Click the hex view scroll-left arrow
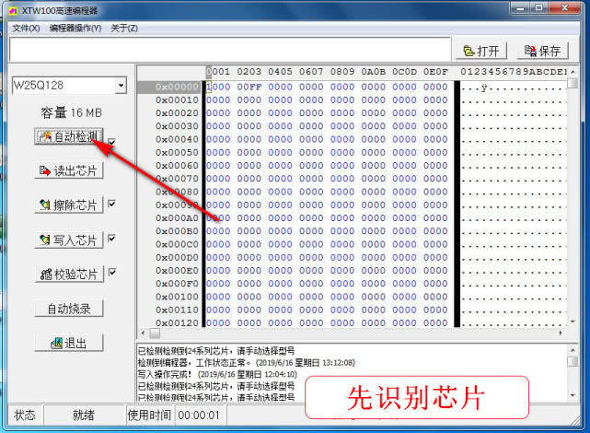 (143, 334)
